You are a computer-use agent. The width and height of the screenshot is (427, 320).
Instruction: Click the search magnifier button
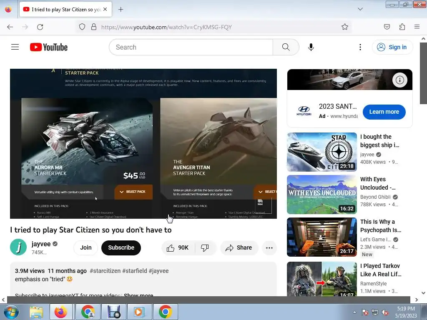click(286, 47)
